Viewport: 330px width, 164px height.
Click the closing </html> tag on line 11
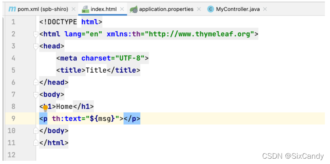tap(54, 143)
